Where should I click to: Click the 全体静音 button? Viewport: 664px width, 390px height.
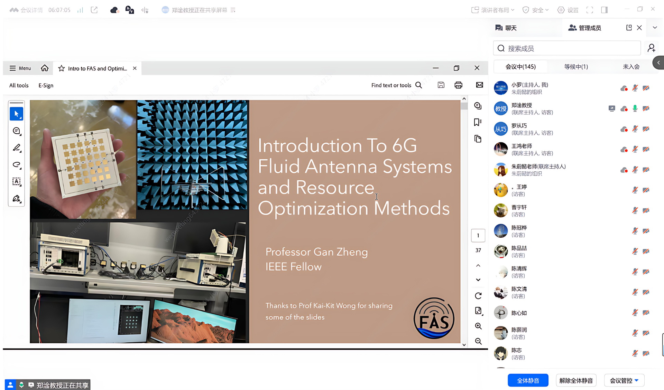point(528,380)
